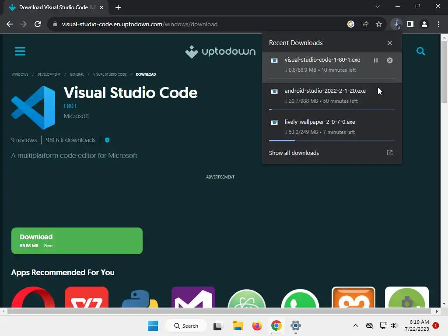This screenshot has width=448, height=336.
Task: Go forward in browser history
Action: coord(24,24)
